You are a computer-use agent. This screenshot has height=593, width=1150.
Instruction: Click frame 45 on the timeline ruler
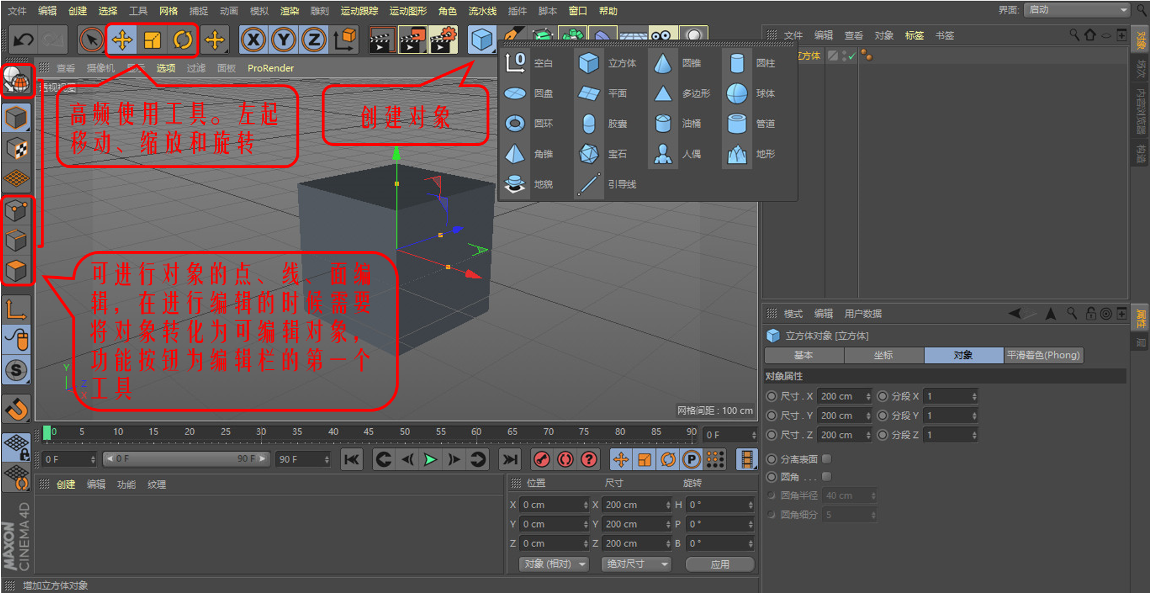tap(368, 432)
